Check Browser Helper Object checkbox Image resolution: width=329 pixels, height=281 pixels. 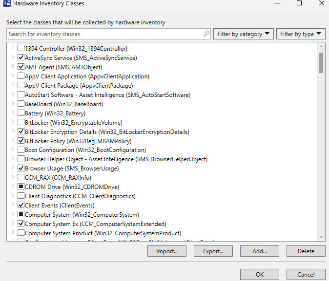21,159
